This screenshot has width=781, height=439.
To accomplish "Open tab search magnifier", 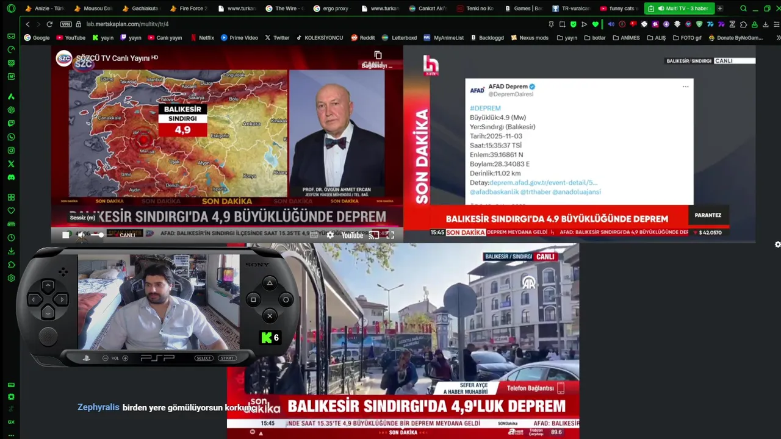I will [743, 9].
